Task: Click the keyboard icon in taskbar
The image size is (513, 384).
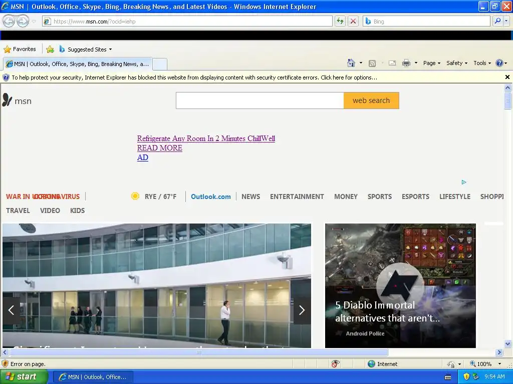Action: [x=448, y=377]
